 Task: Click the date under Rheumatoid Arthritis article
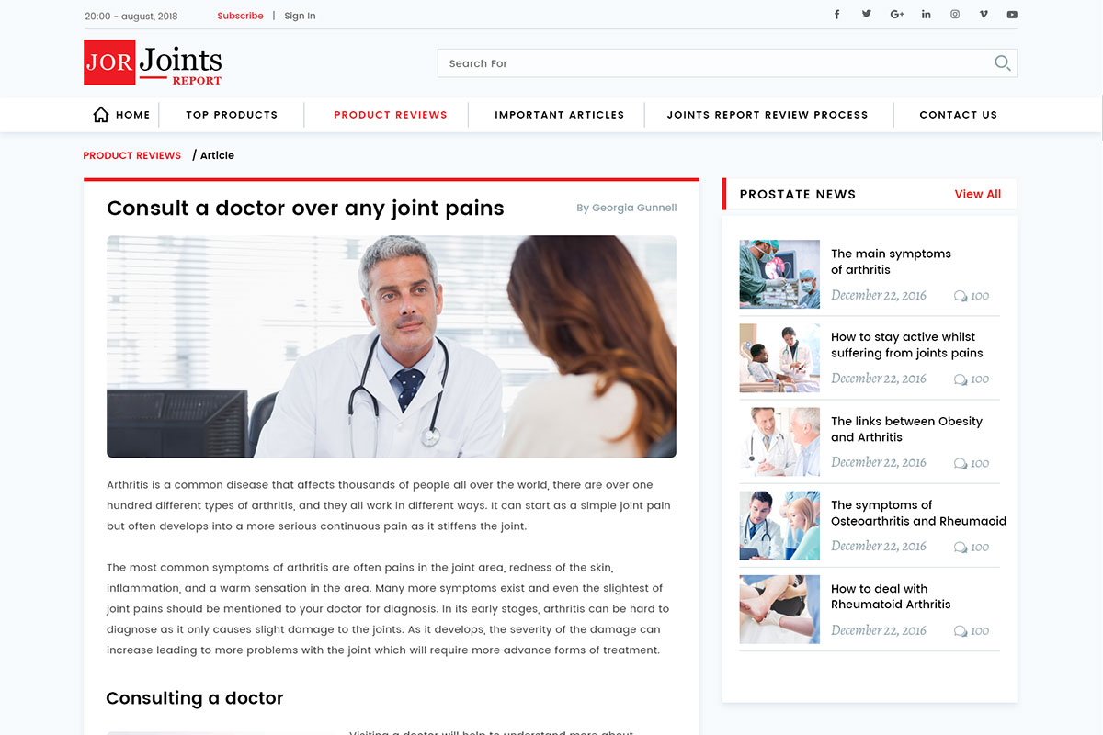[x=879, y=630]
